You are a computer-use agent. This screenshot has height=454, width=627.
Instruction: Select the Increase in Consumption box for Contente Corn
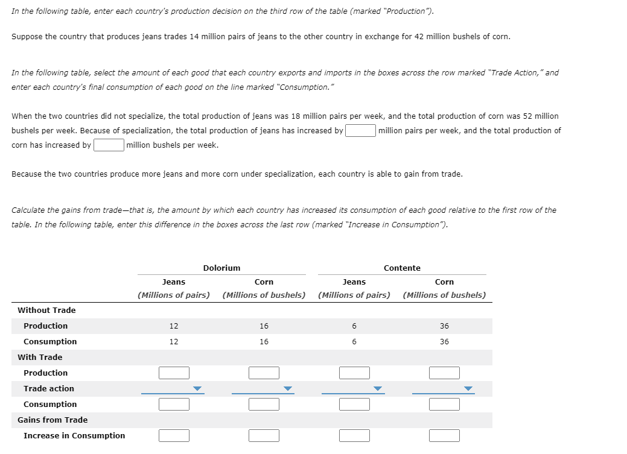pyautogui.click(x=444, y=435)
